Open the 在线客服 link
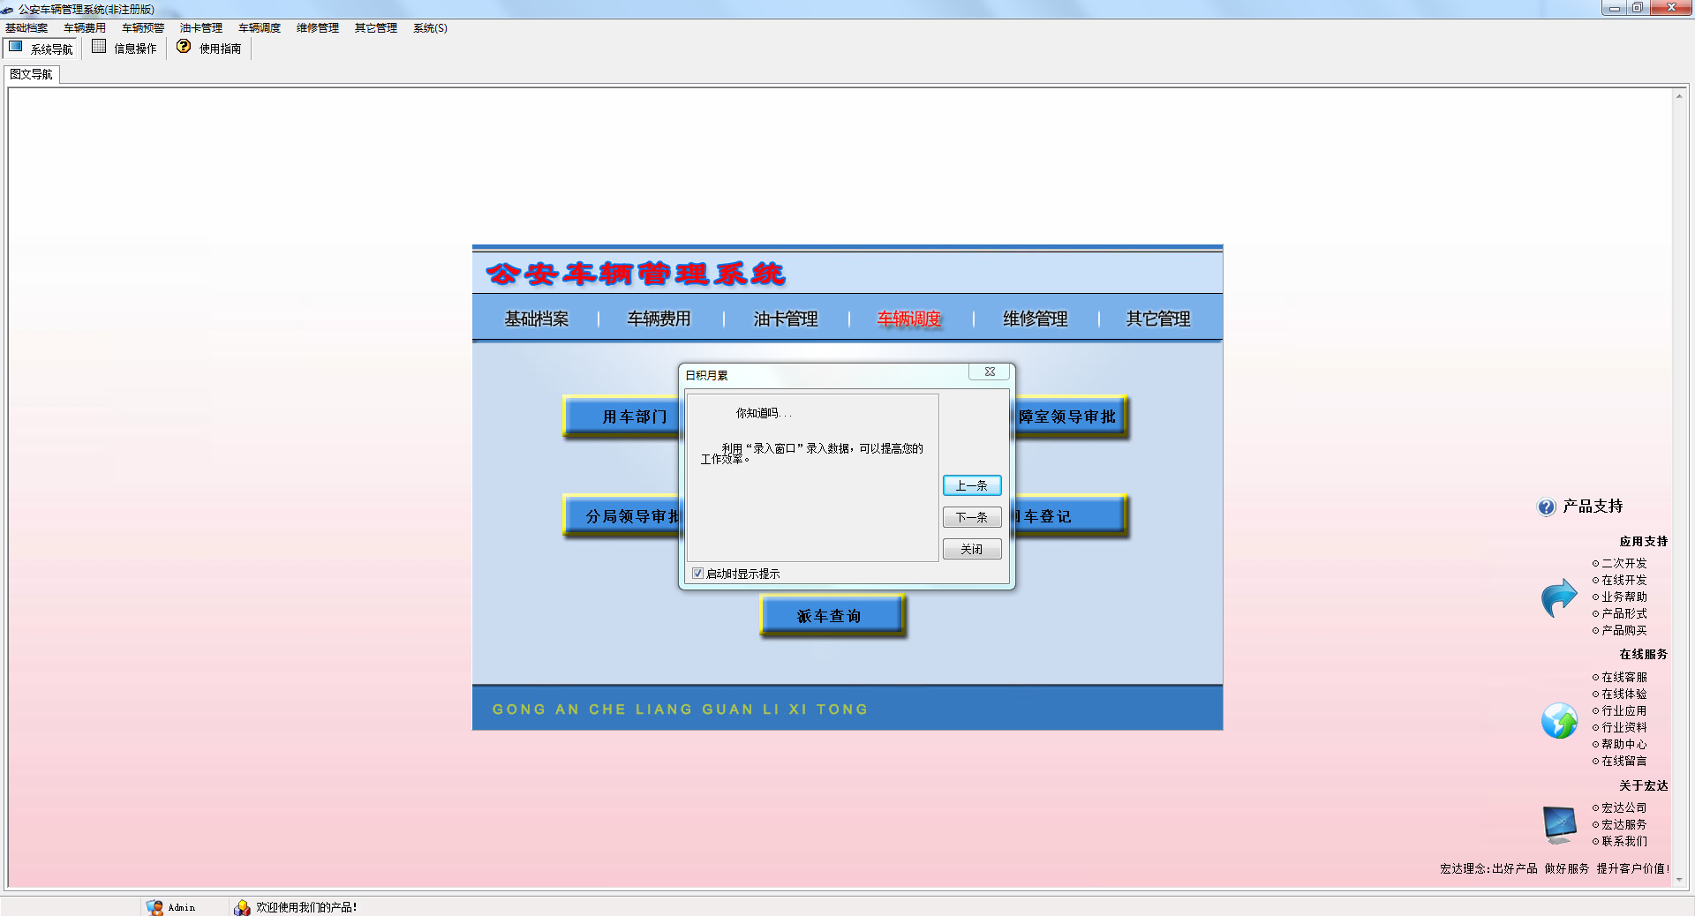Viewport: 1695px width, 916px height. 1623,677
